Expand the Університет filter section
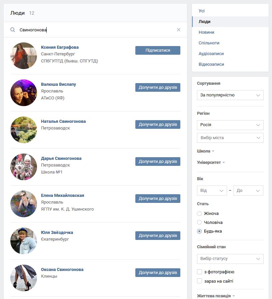Screen dimensions: 272x299 [211, 163]
